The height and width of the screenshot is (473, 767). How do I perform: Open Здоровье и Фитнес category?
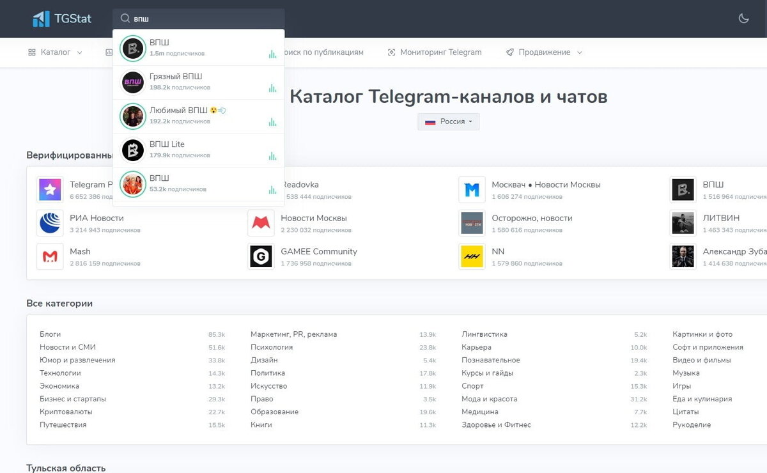point(496,424)
